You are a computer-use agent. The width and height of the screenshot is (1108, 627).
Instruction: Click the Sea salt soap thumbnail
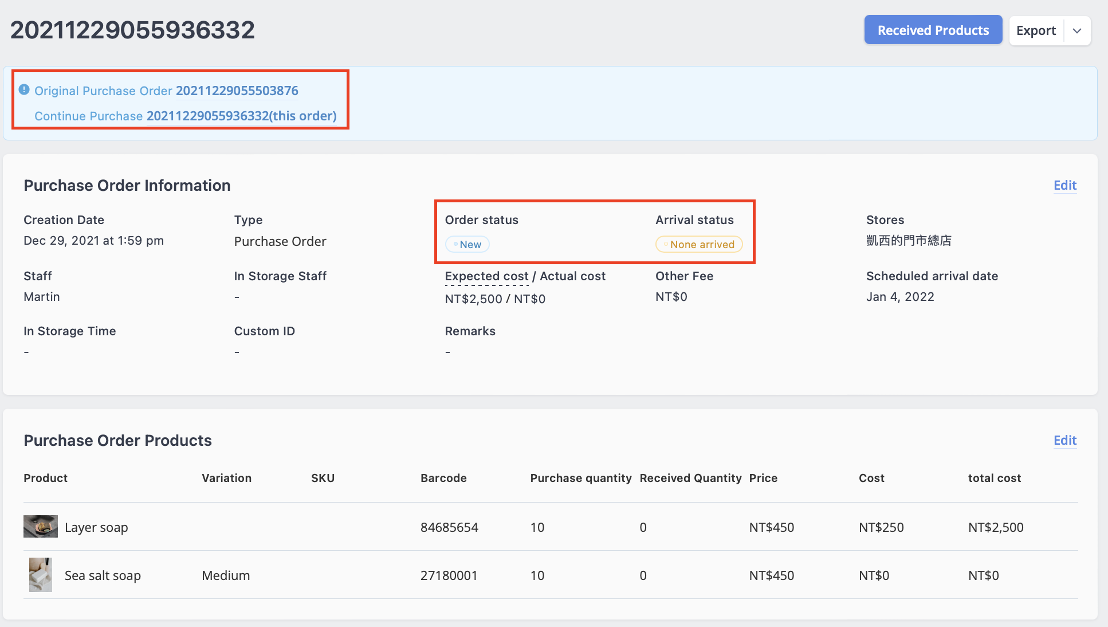41,575
